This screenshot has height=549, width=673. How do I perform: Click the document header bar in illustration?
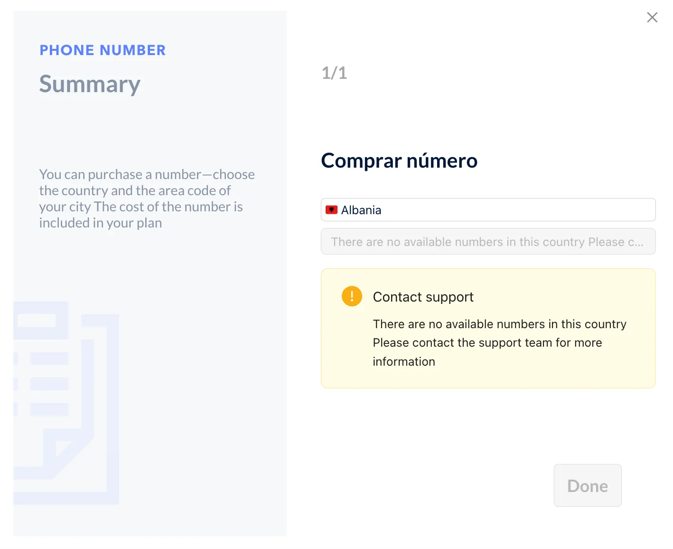point(41,321)
